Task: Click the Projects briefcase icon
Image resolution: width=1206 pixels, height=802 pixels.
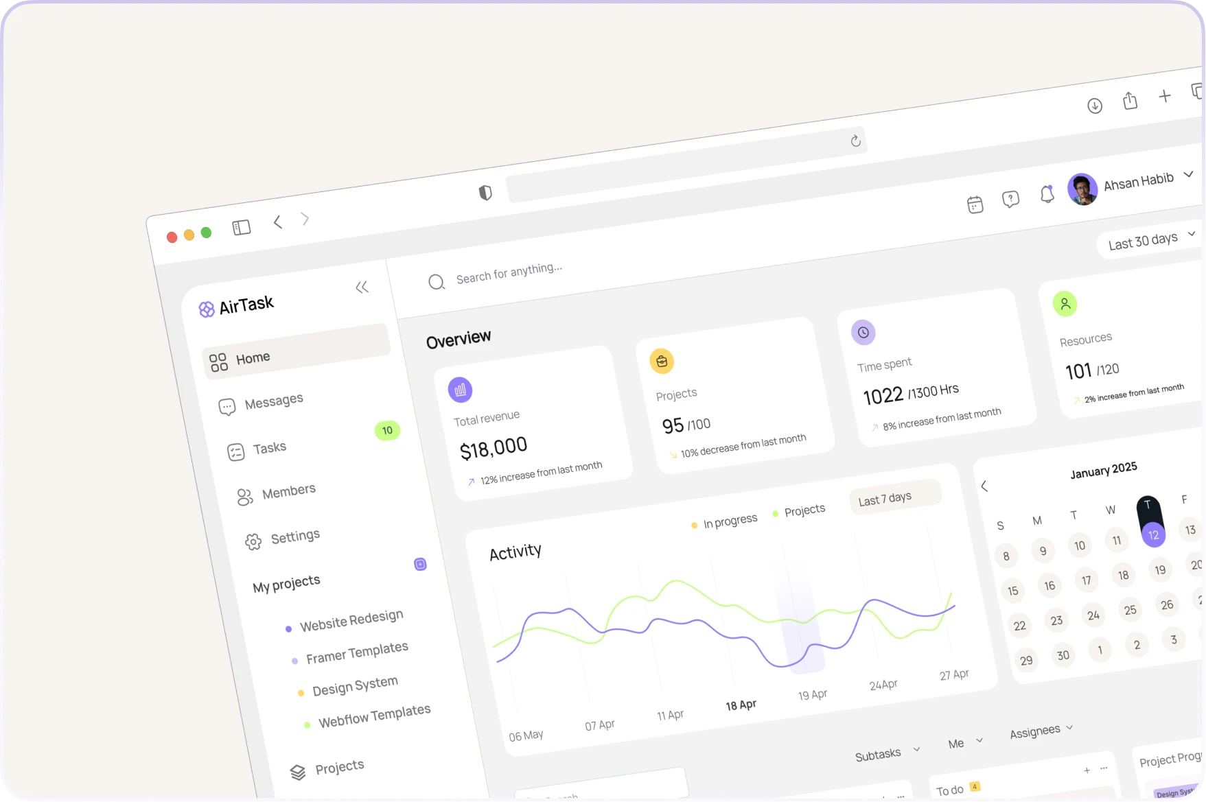Action: [662, 361]
